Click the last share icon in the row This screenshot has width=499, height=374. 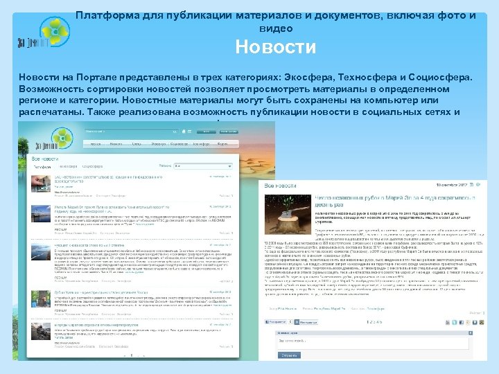pyautogui.click(x=482, y=323)
